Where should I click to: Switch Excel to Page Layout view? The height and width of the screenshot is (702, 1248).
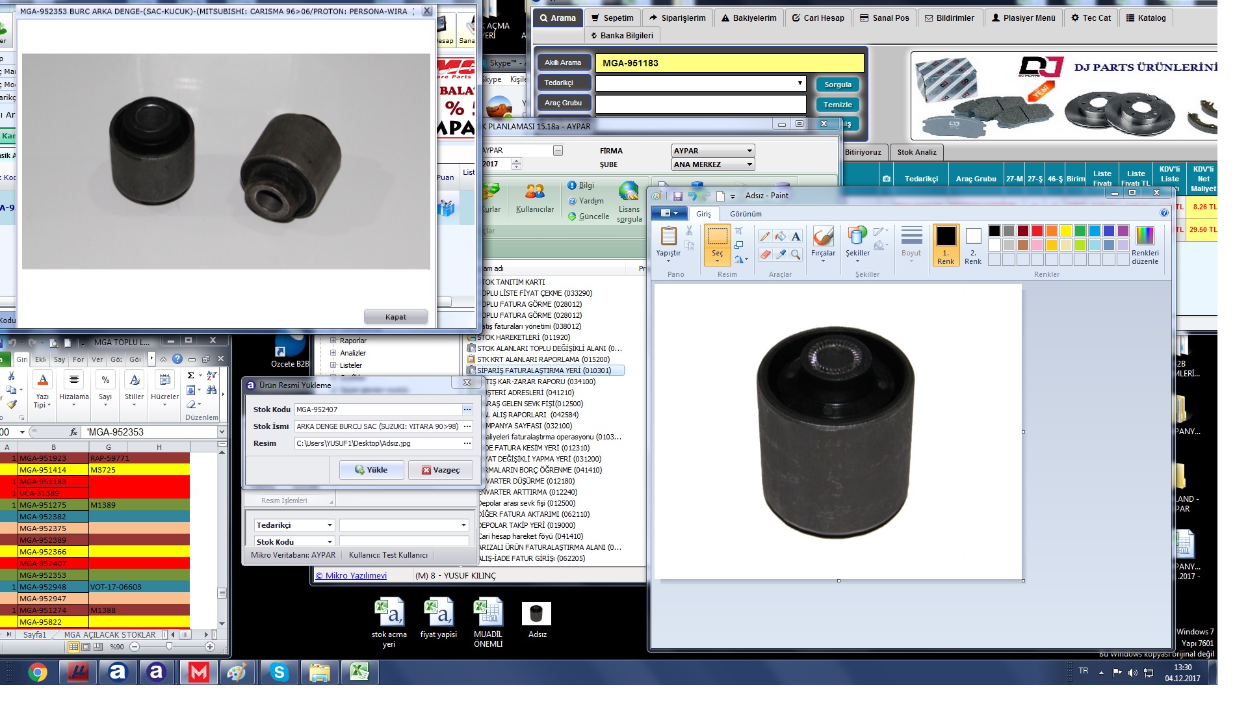(86, 647)
